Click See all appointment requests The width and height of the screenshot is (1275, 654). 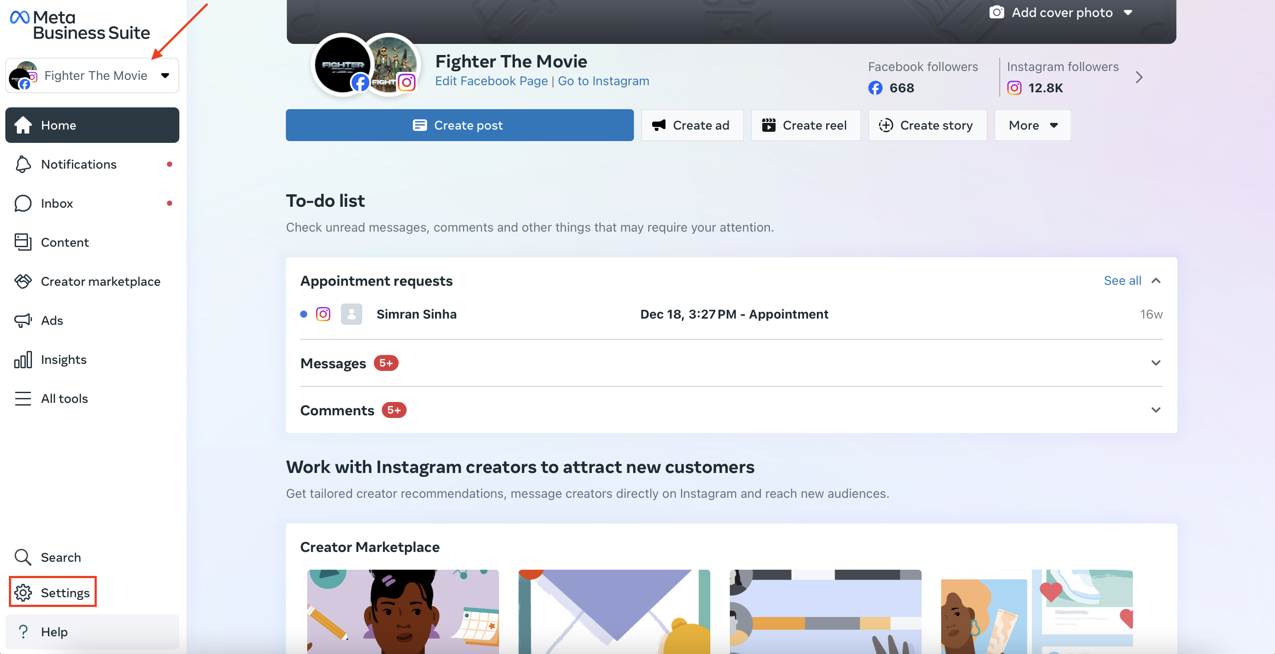click(1122, 280)
